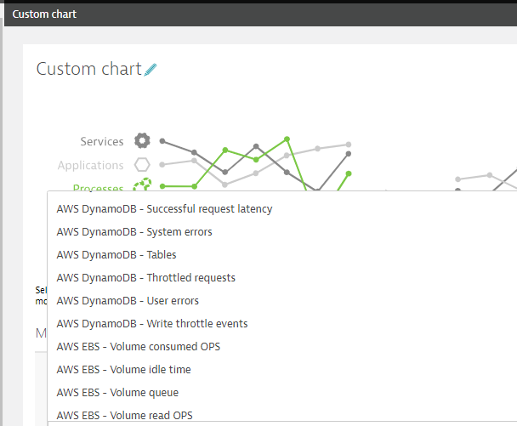Select AWS EBS - Volume idle time
This screenshot has height=426, width=517.
pyautogui.click(x=123, y=369)
